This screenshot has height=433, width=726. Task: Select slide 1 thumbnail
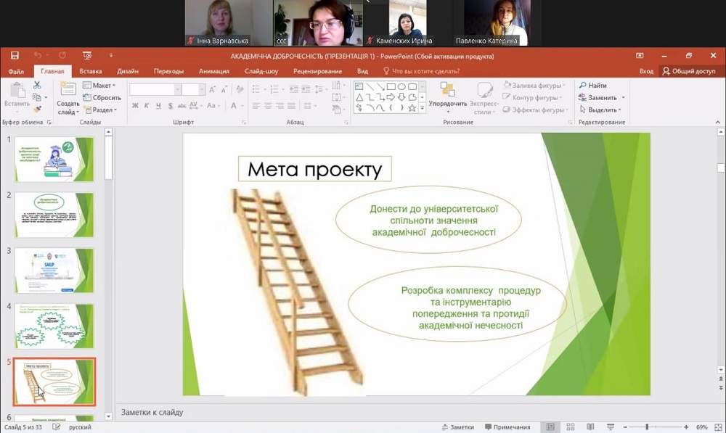54,159
